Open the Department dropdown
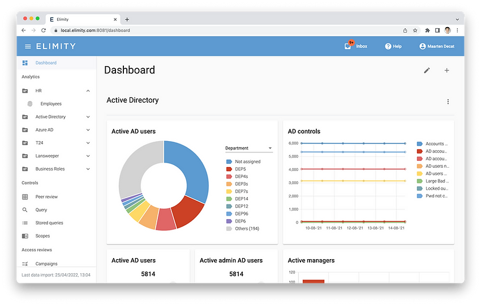481x306 pixels. (x=249, y=148)
